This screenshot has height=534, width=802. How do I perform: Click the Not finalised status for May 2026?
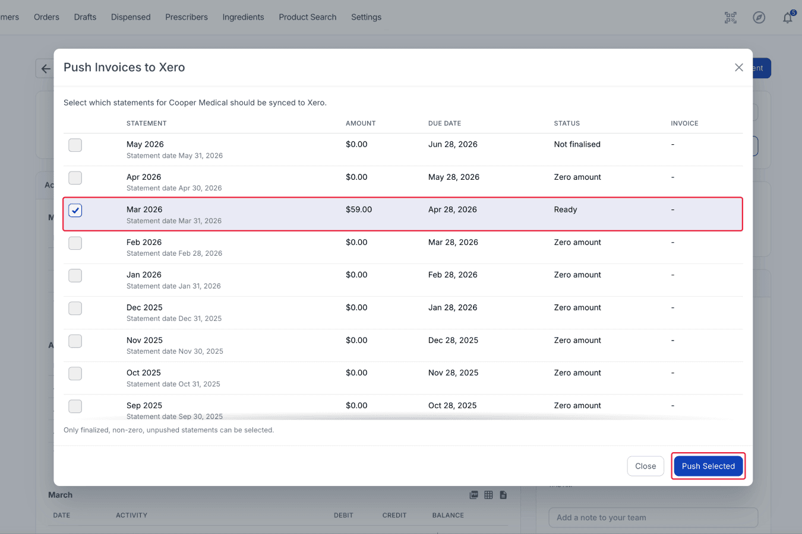pyautogui.click(x=577, y=144)
